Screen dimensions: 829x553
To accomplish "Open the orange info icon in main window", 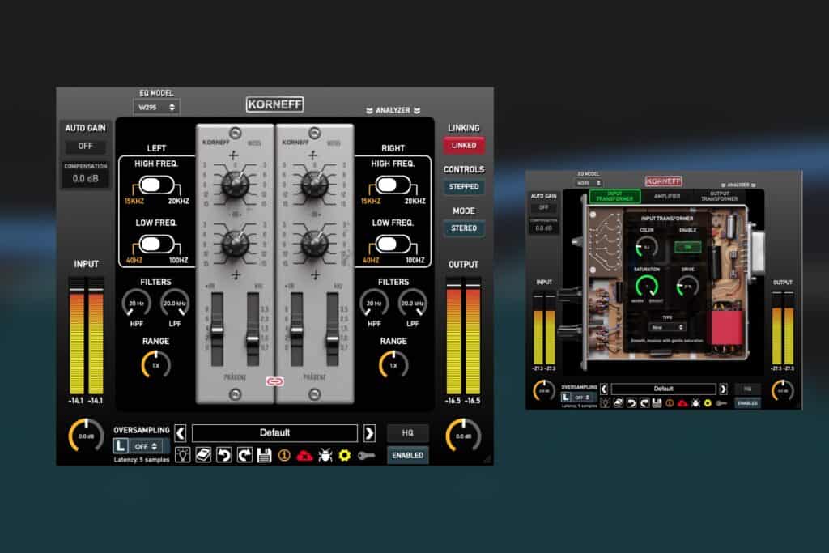I will tap(284, 455).
